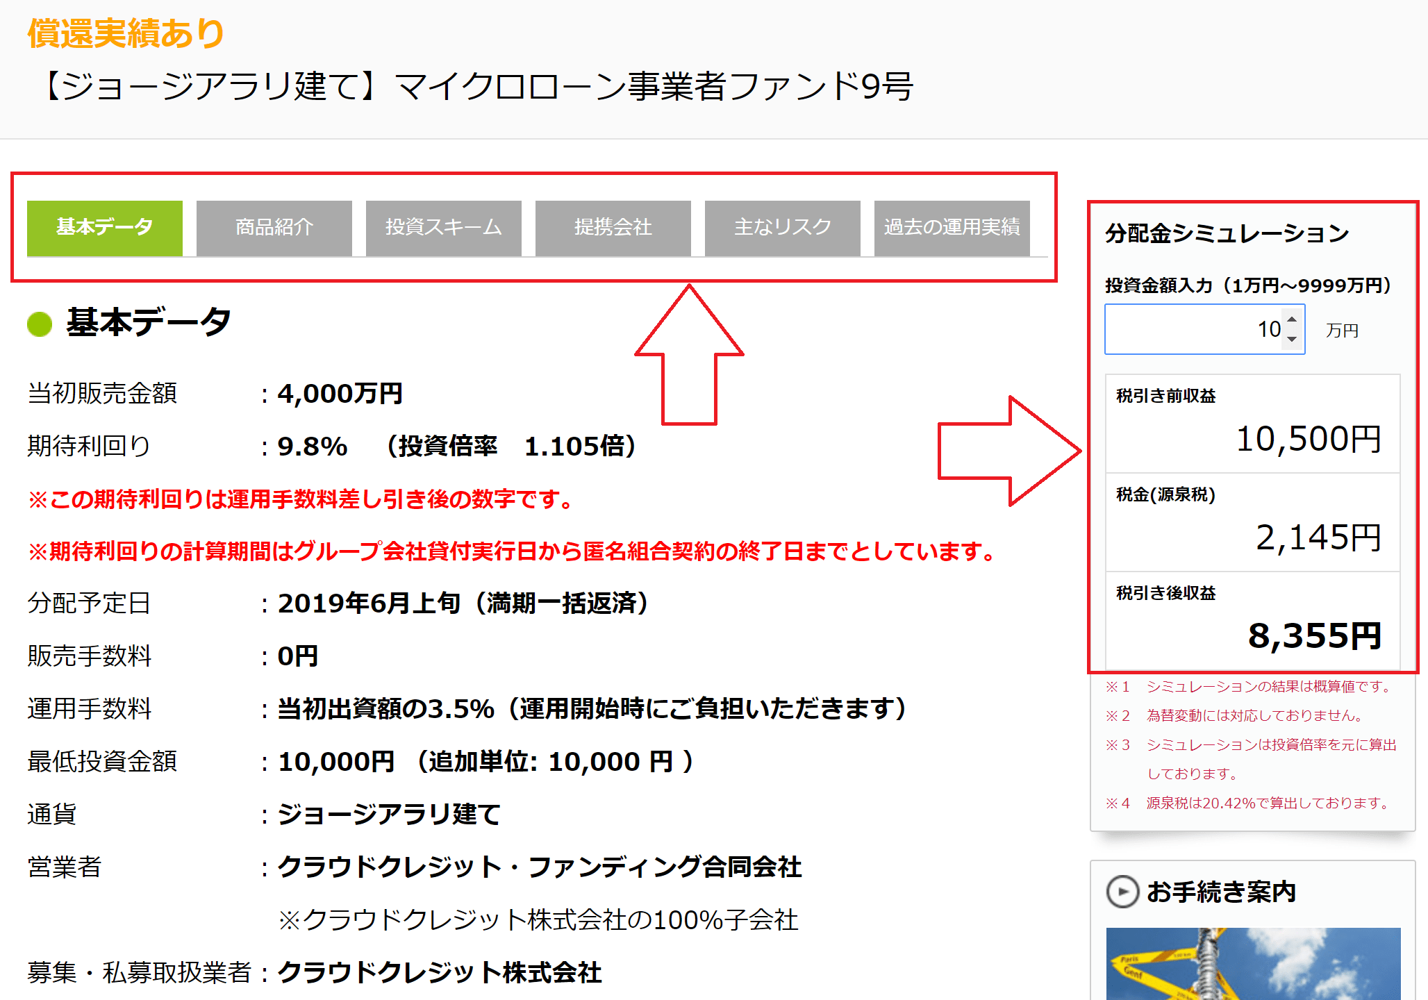Click the 最低投資金額 value 10,000円

[335, 762]
